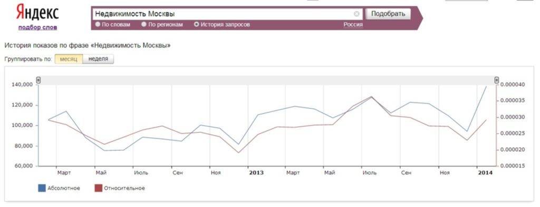Click the gray range selector bar above chart
The width and height of the screenshot is (540, 207).
click(x=267, y=80)
